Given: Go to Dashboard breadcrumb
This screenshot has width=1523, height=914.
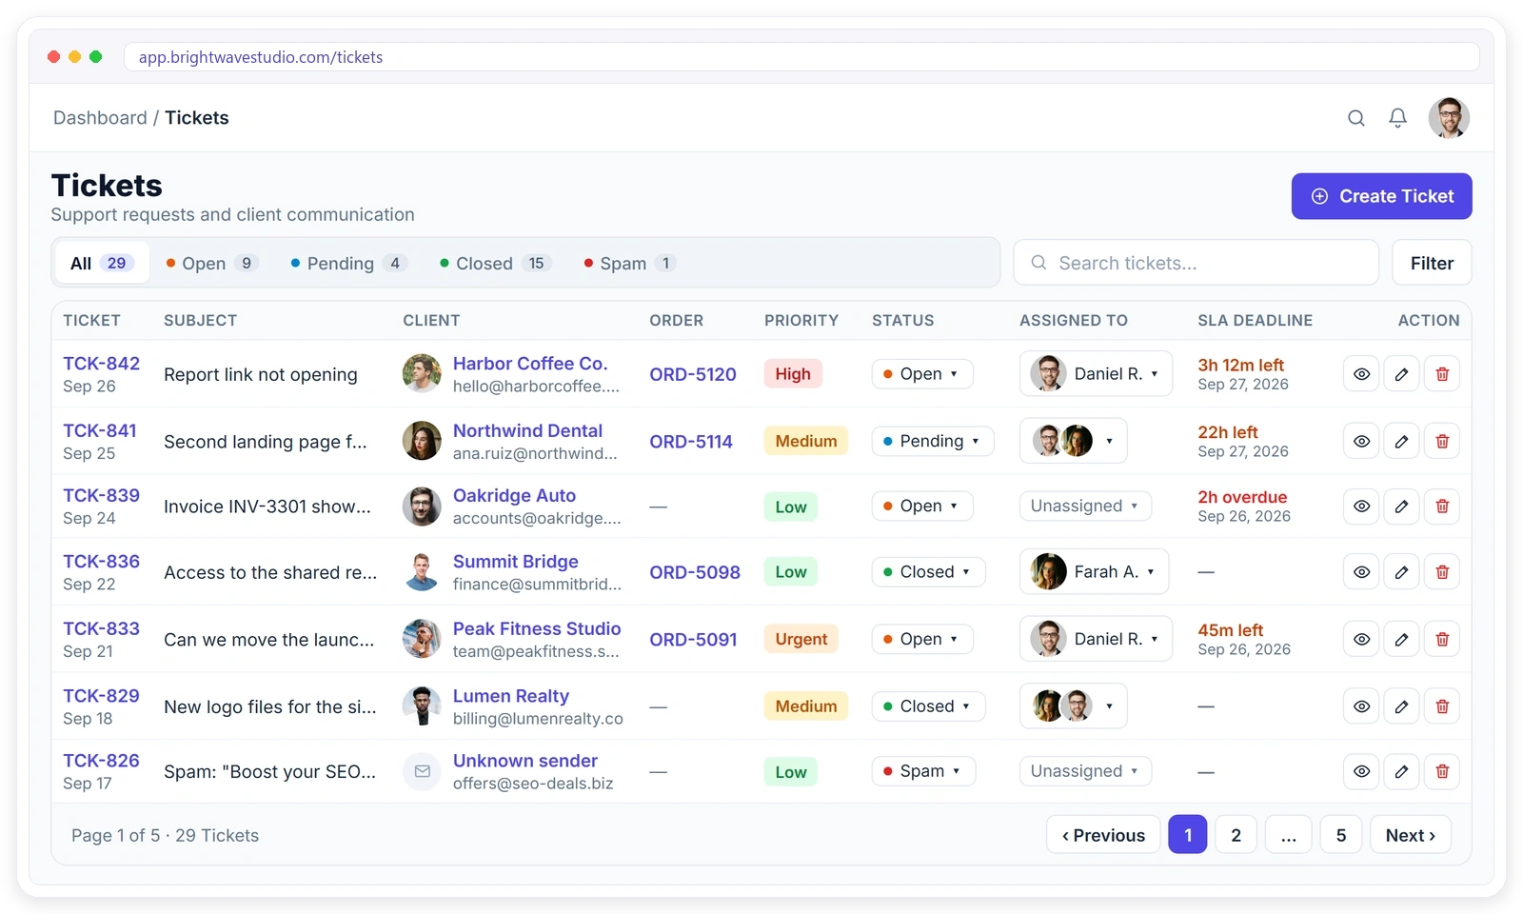Looking at the screenshot, I should click(100, 118).
